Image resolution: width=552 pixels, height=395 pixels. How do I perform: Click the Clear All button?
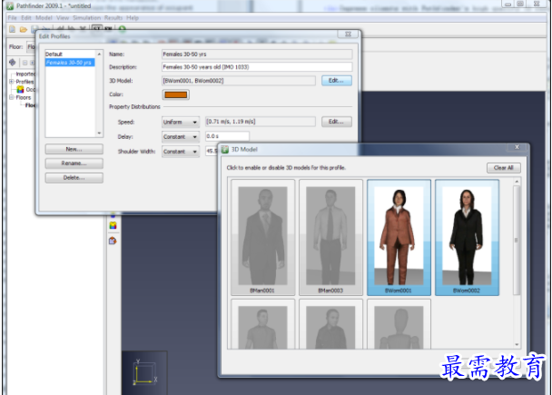click(x=502, y=168)
